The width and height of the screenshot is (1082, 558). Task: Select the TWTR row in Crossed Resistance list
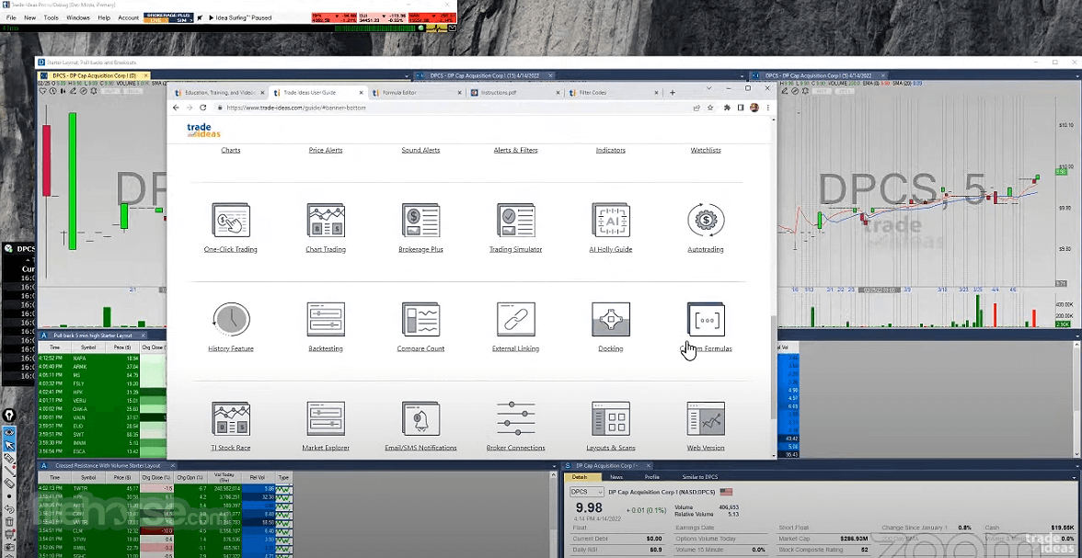point(166,488)
